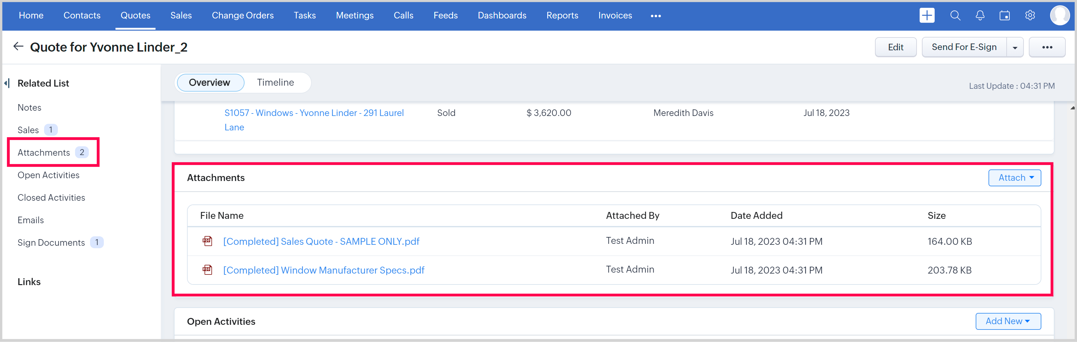Jump to Sign Documents related list
The image size is (1077, 342).
click(x=51, y=243)
